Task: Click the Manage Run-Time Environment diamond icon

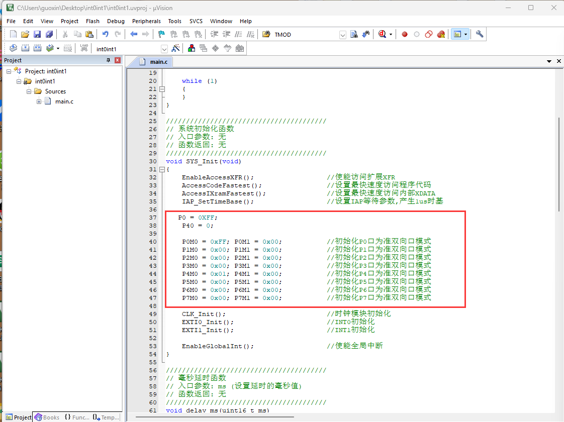Action: tap(216, 48)
